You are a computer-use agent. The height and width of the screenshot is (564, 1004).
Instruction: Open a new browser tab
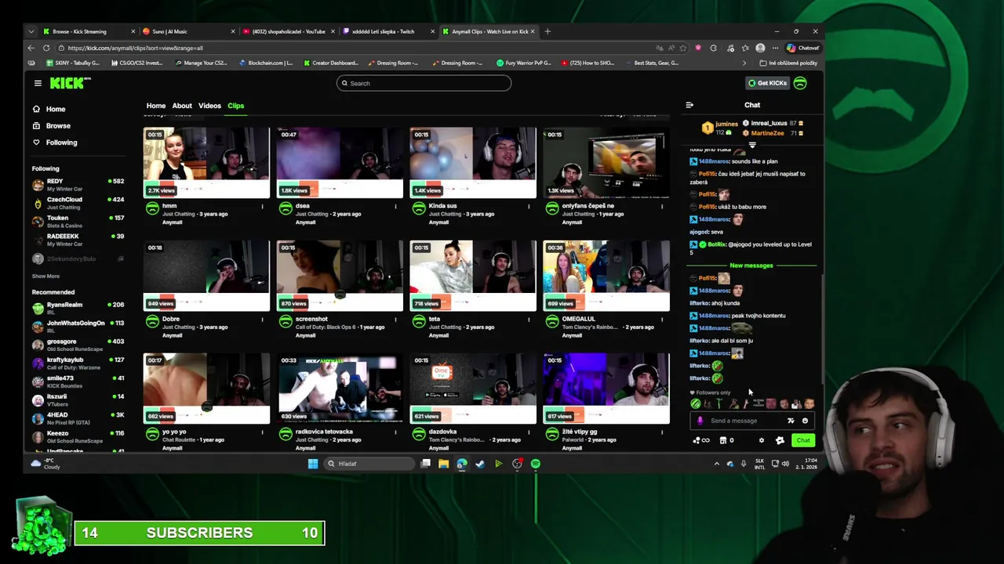pyautogui.click(x=548, y=31)
